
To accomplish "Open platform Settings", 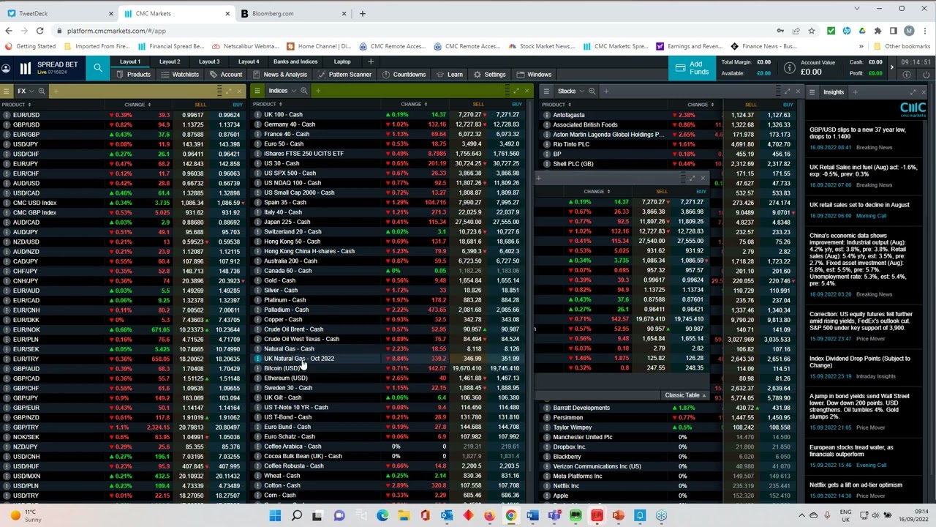I will [490, 75].
